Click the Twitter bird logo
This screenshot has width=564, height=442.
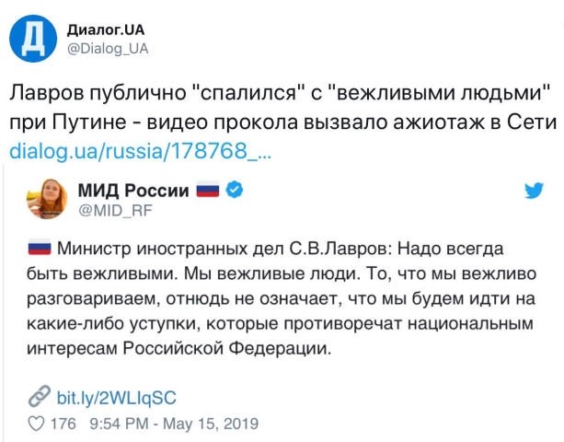tap(533, 191)
